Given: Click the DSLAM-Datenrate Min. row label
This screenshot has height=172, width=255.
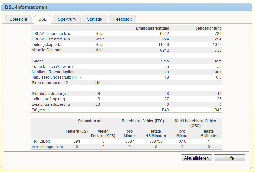Looking at the screenshot, I should point(51,39).
